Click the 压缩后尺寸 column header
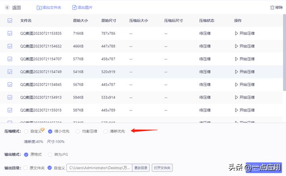 (174, 21)
